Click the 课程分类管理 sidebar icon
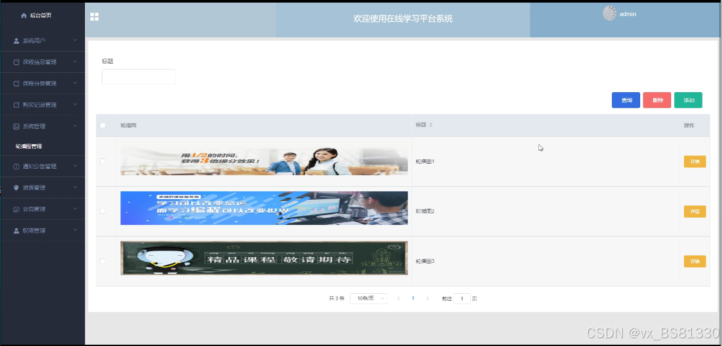Image resolution: width=722 pixels, height=346 pixels. (17, 84)
